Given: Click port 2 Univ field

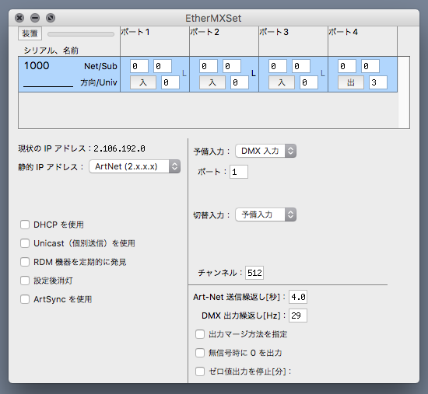Looking at the screenshot, I should pos(240,82).
